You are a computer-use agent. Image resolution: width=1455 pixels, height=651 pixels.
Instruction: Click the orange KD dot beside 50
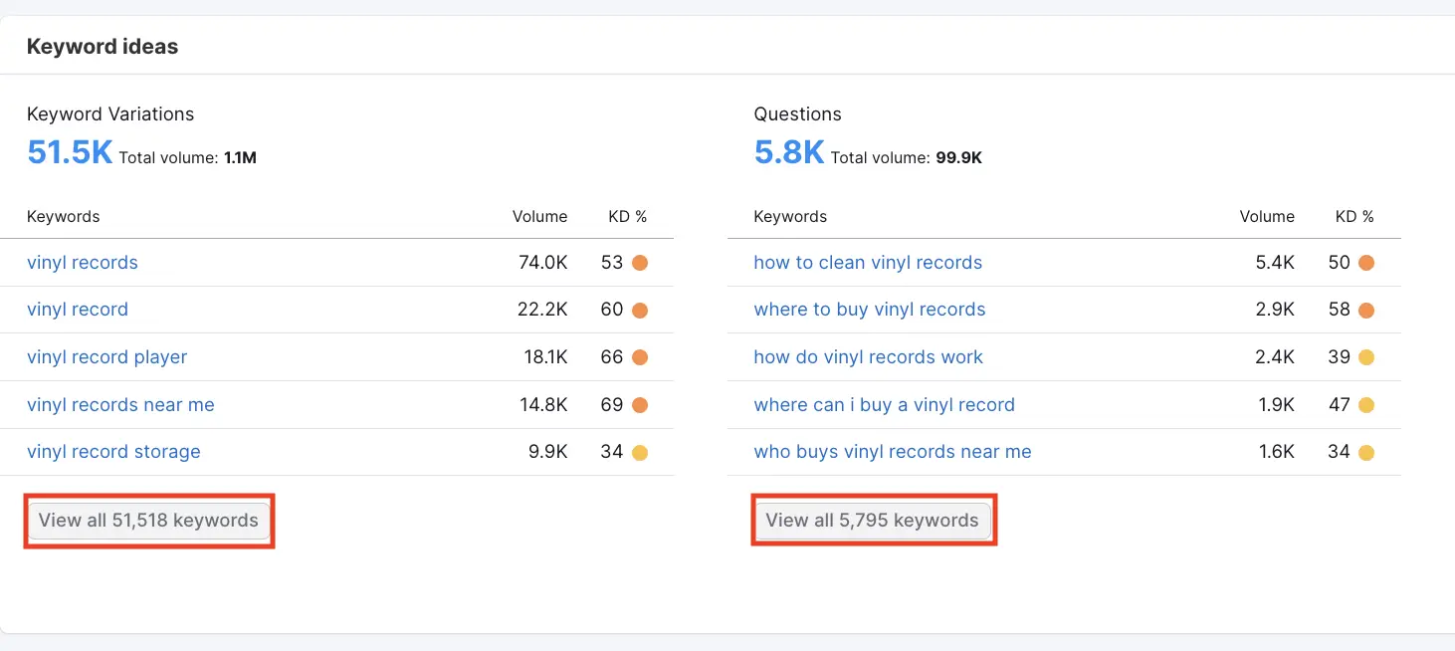(x=1366, y=263)
